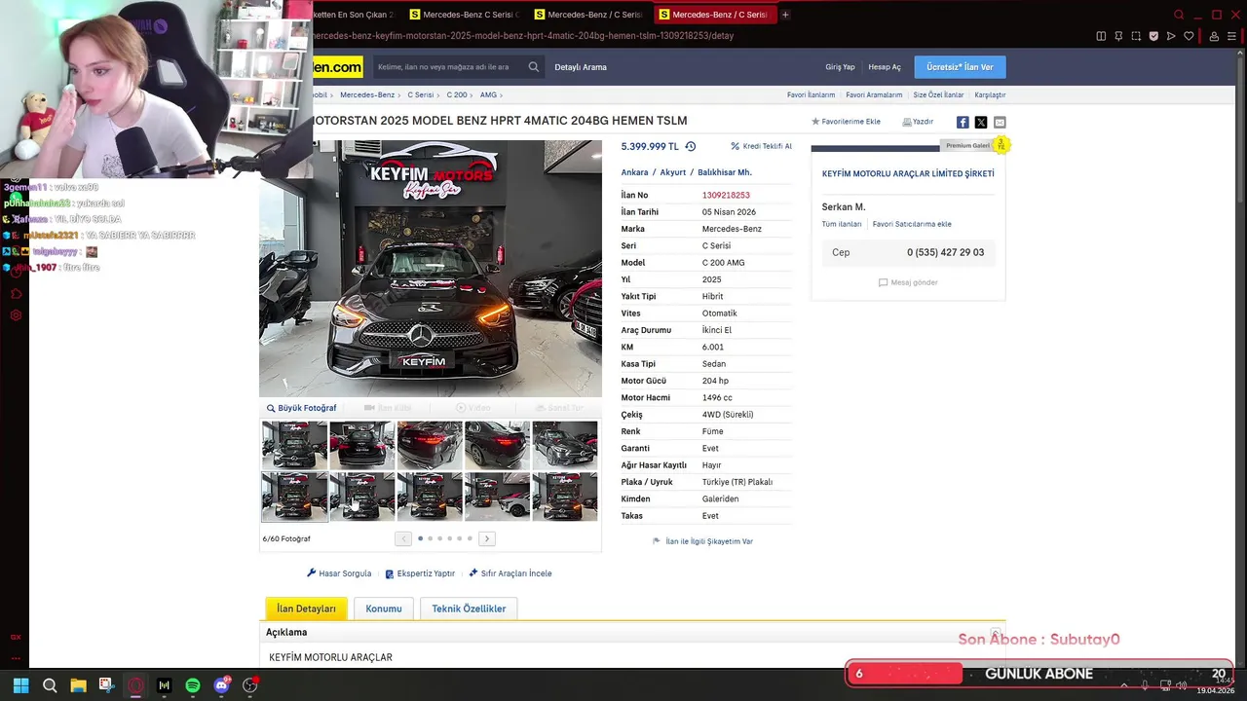Screen dimensions: 1247x701
Task: Switch to first Mercedes-Benz C Serisi browser tab
Action: (466, 15)
